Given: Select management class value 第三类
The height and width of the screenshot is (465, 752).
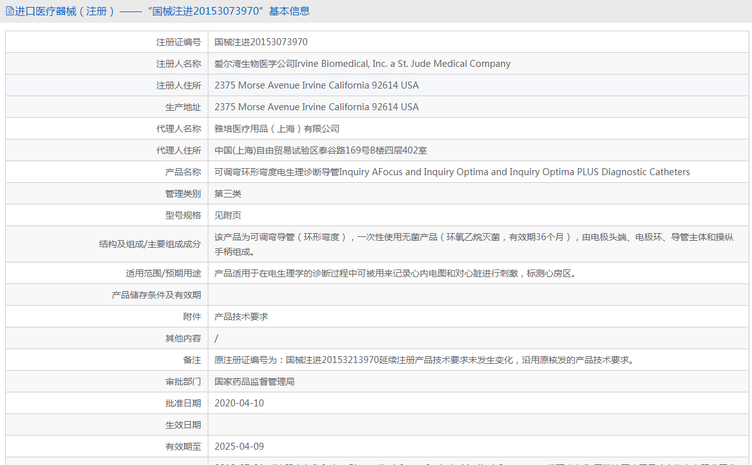Looking at the screenshot, I should (228, 194).
